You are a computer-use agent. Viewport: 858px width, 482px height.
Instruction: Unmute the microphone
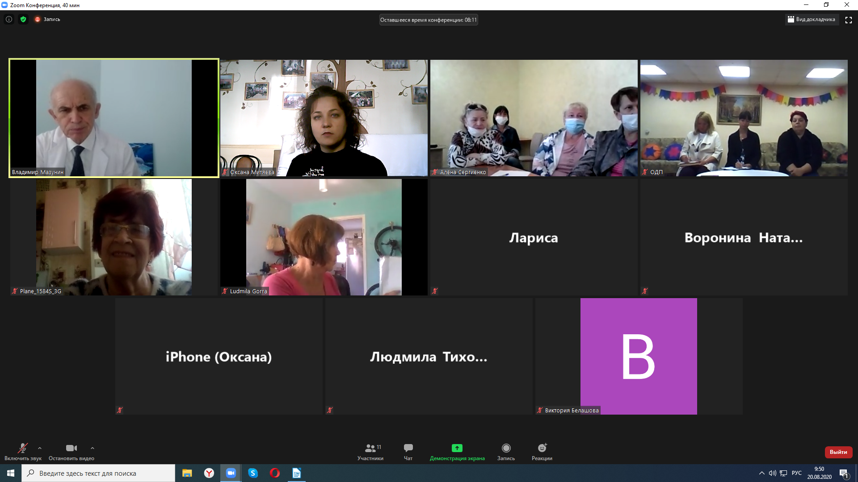(x=22, y=448)
